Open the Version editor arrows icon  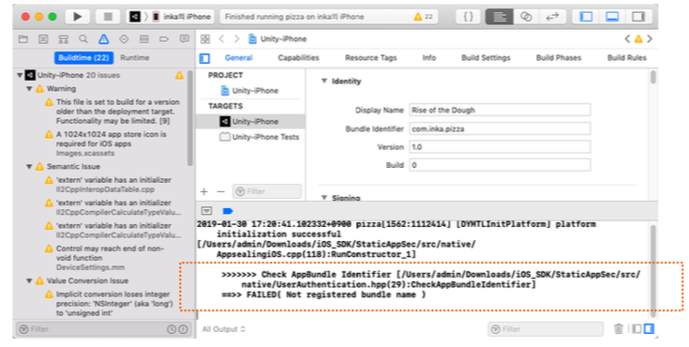tap(552, 17)
